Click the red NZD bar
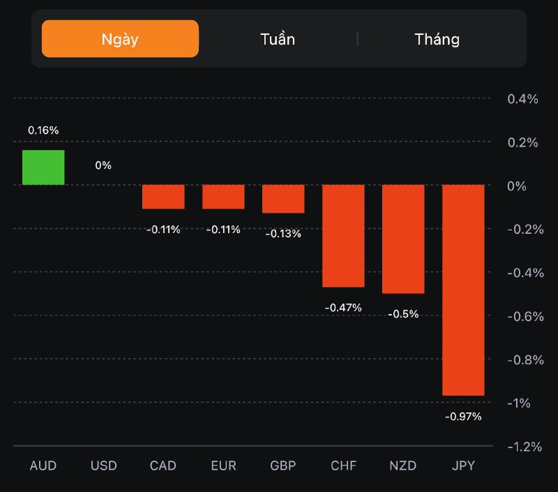Viewport: 558px width, 492px height. [x=403, y=239]
